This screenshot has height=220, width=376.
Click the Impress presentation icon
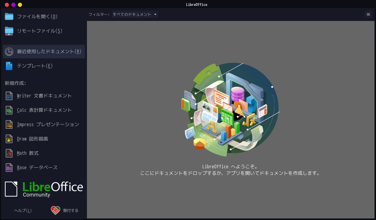coord(9,124)
